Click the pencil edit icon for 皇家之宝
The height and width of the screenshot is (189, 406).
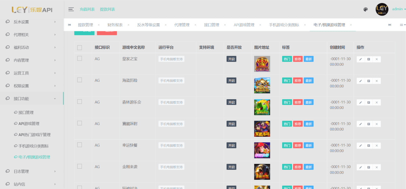360,59
